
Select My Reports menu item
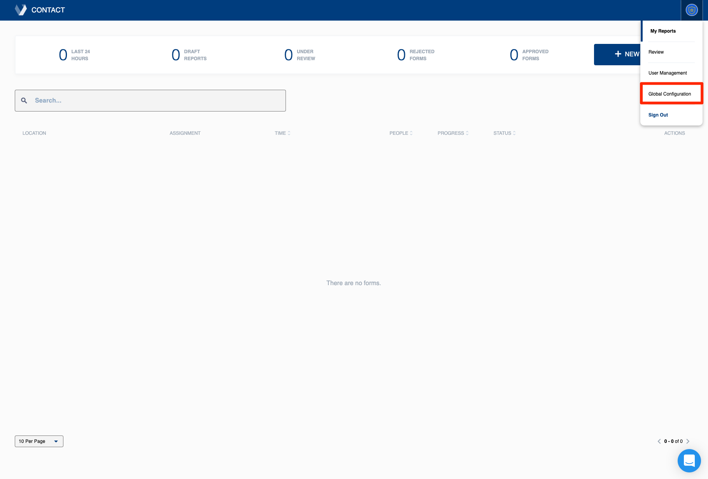coord(663,31)
